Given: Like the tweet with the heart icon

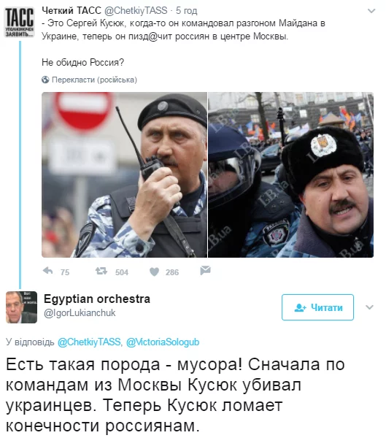Looking at the screenshot, I should [154, 272].
